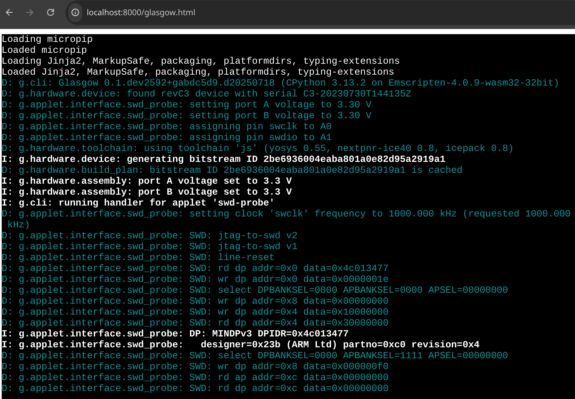
Task: Click the 'assigning pin swclk to A0' line
Action: 167,126
